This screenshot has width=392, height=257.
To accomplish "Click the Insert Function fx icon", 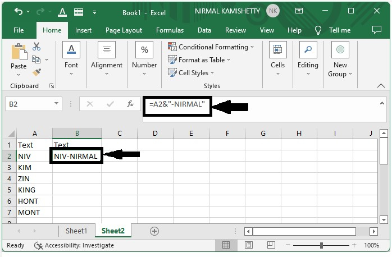I will (130, 104).
